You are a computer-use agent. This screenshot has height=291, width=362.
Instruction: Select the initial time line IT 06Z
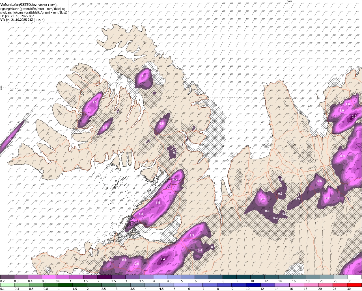[17, 16]
